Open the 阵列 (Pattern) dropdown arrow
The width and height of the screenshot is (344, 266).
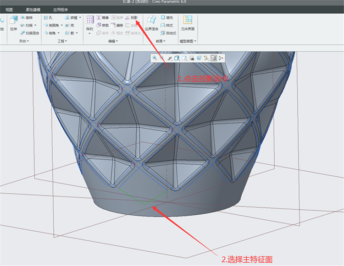89,33
